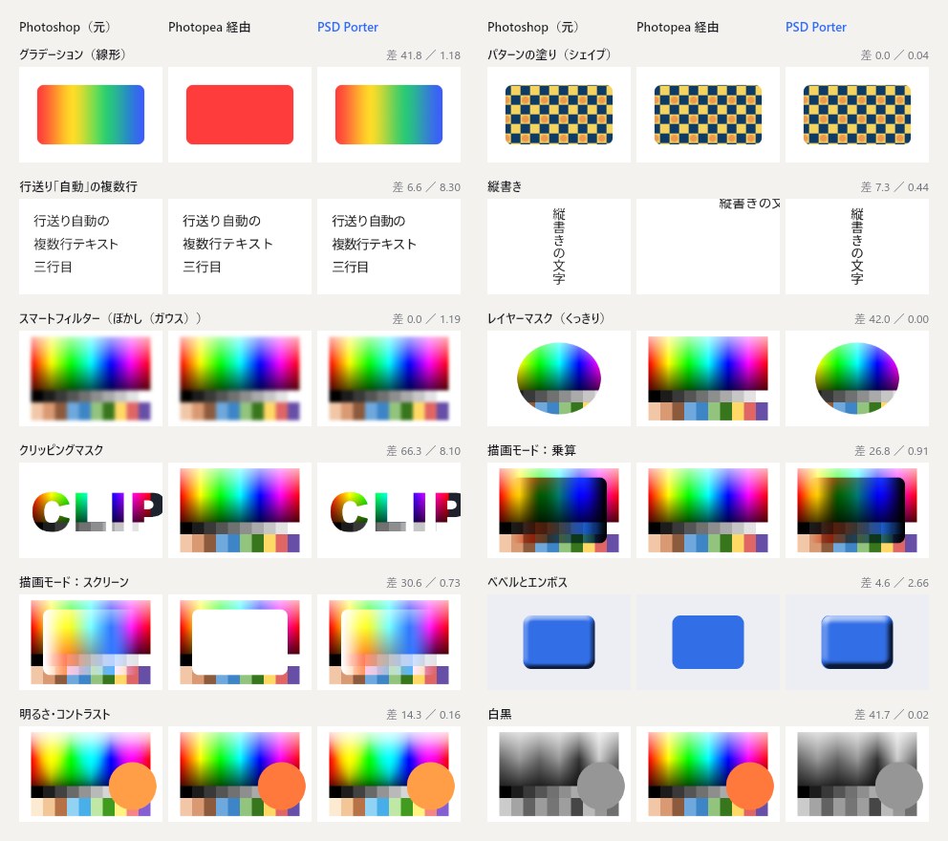Click Photopea flat blue thumbnail for ベベルとエンボス
948x841 pixels.
(x=708, y=642)
